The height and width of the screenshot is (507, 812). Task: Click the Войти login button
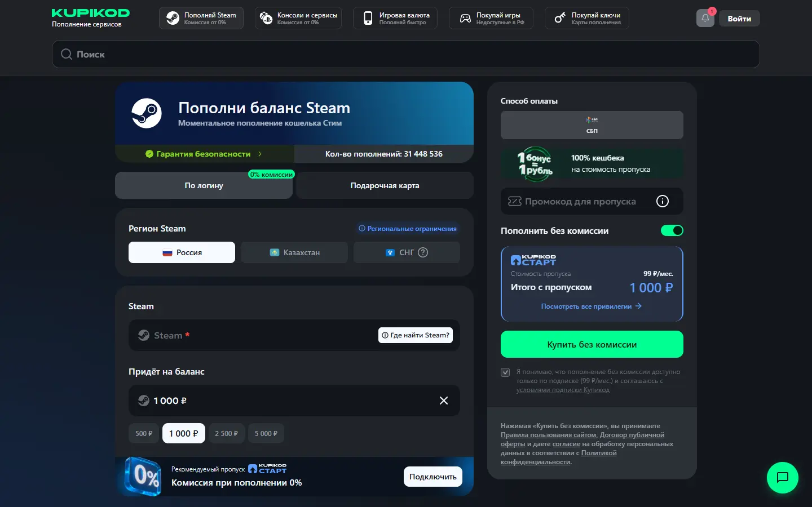pos(739,19)
